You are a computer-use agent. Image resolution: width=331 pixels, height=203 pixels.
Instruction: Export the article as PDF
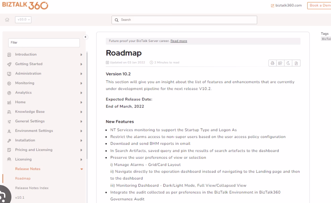(296, 63)
